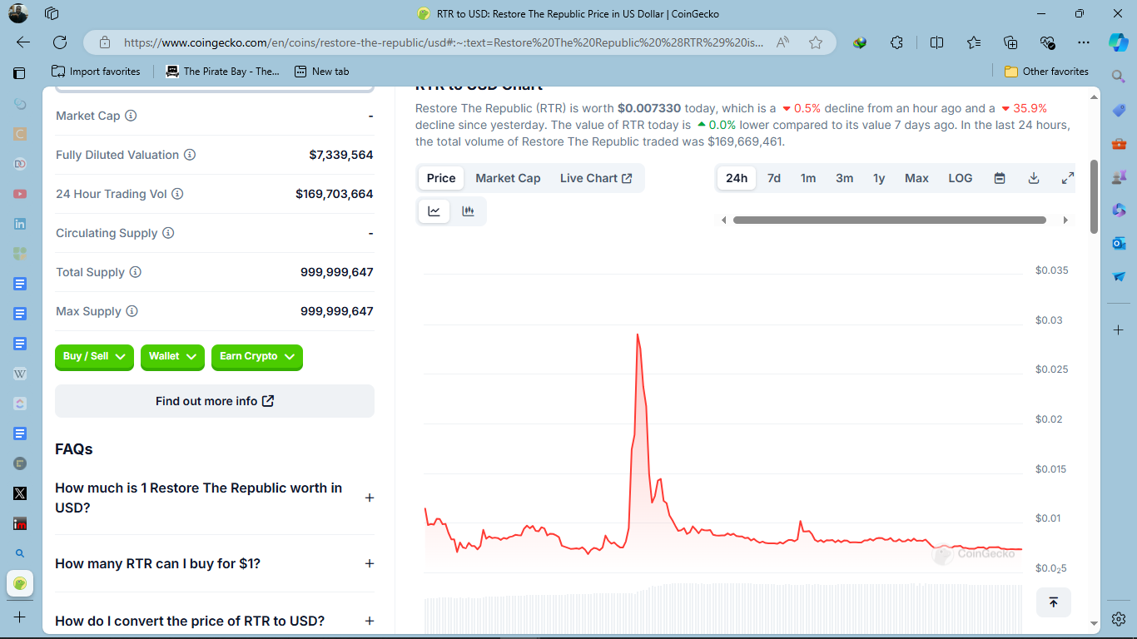The width and height of the screenshot is (1137, 639).
Task: Click the browser address bar URL
Action: point(444,42)
